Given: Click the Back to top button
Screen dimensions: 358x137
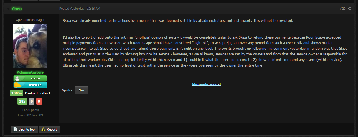Looking at the screenshot, I should [x=24, y=129].
